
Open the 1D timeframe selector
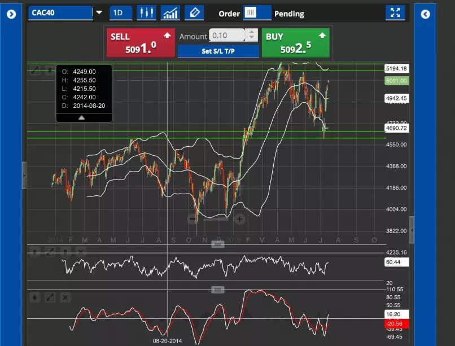point(121,13)
